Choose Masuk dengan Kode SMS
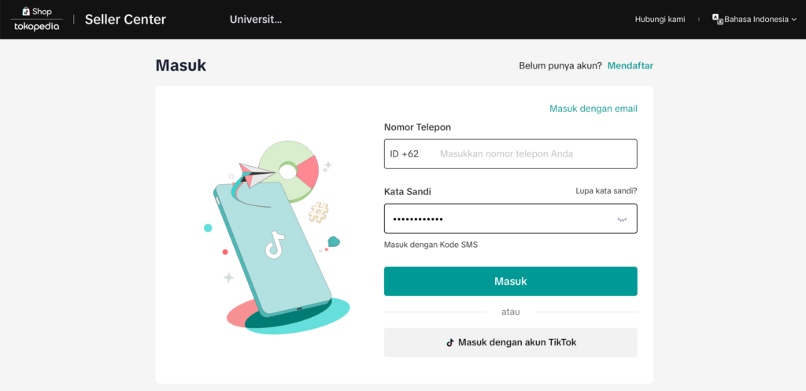This screenshot has height=391, width=806. coord(431,245)
